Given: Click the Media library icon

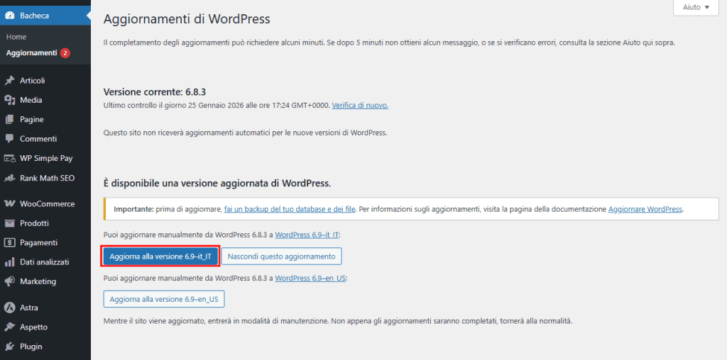Looking at the screenshot, I should click(9, 100).
